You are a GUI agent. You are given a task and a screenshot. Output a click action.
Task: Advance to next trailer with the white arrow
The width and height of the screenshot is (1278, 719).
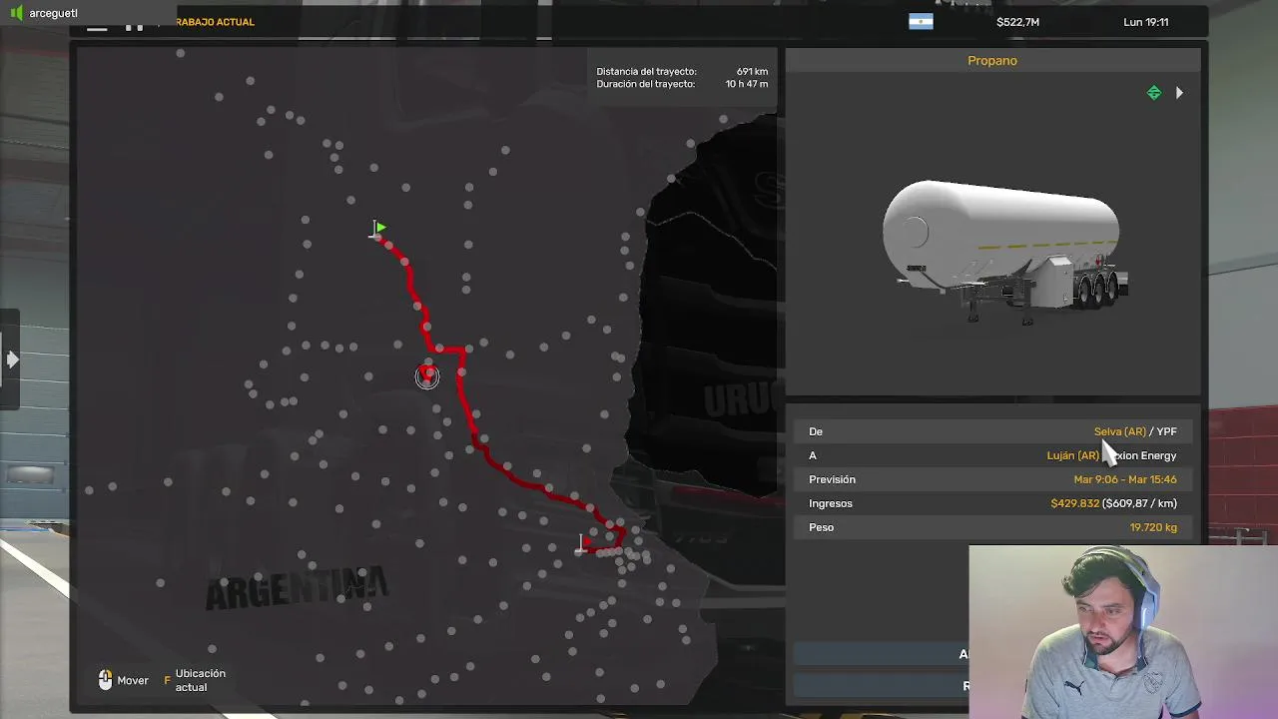click(1179, 93)
